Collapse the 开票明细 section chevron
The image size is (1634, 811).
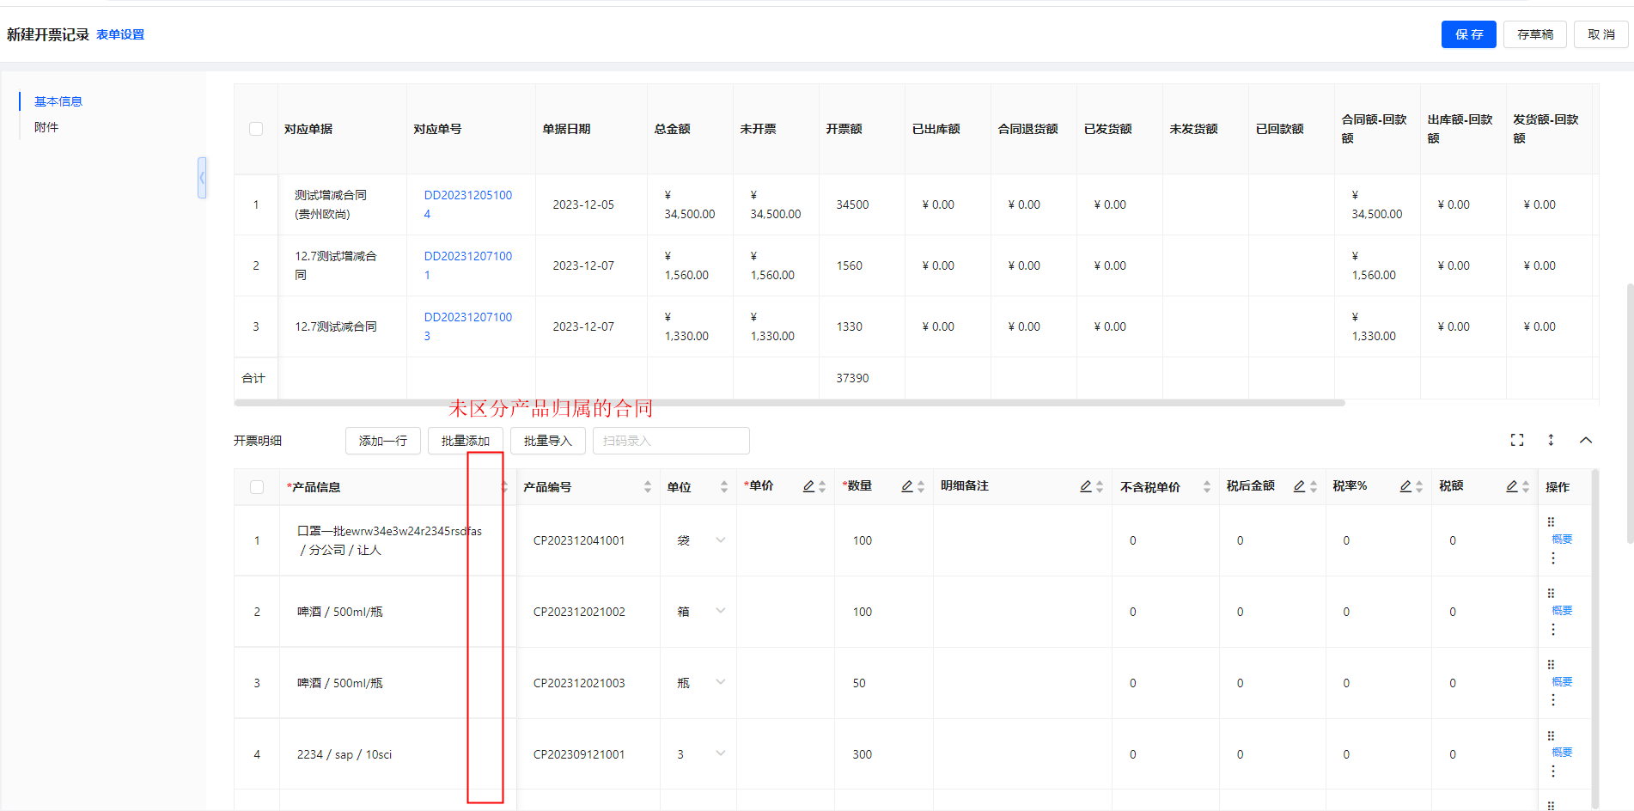(x=1586, y=440)
